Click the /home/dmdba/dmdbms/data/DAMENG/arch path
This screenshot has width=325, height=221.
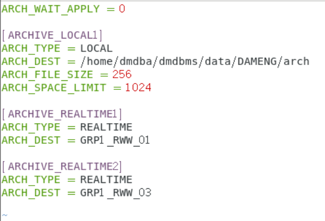tap(195, 61)
